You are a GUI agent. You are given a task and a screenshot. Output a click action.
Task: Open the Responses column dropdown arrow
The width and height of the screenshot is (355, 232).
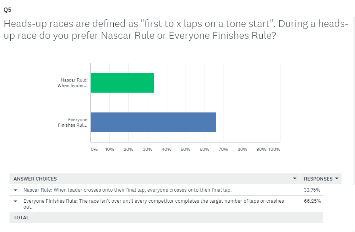pyautogui.click(x=337, y=179)
